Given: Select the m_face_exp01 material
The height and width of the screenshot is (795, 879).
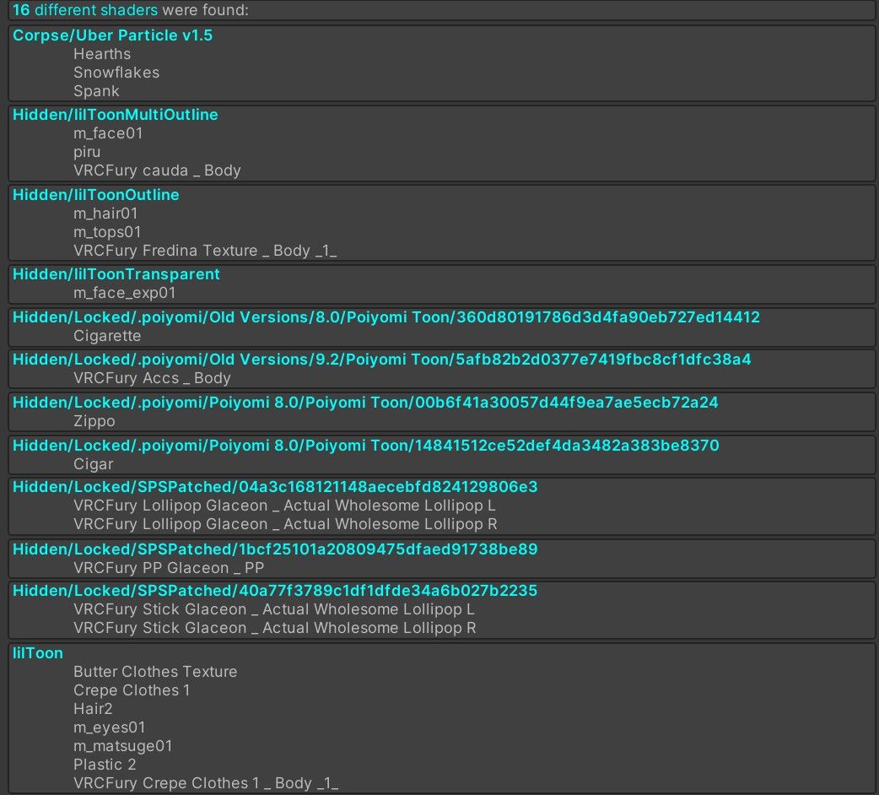Looking at the screenshot, I should pyautogui.click(x=125, y=293).
